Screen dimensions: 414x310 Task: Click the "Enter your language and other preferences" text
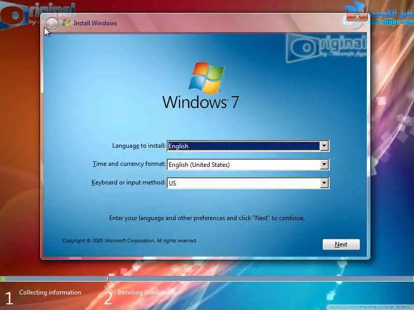206,218
